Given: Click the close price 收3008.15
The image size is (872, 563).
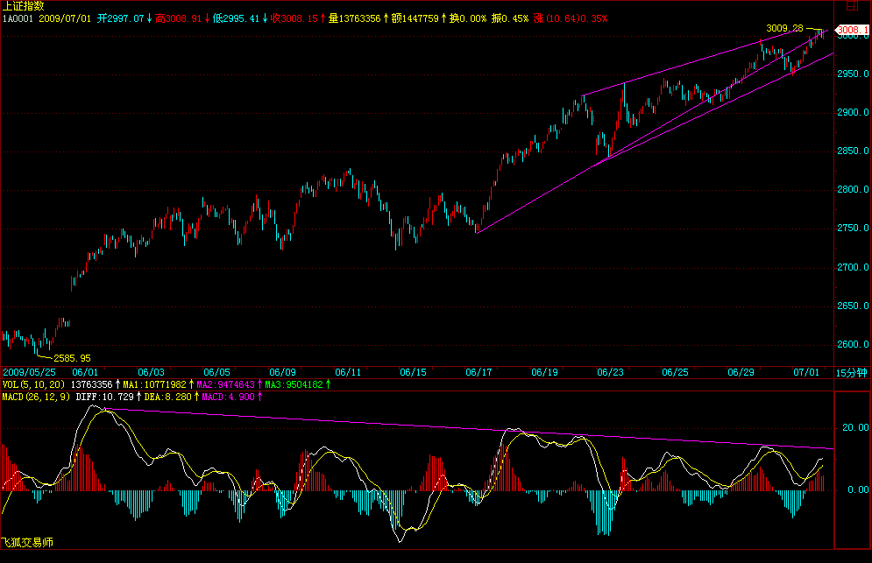Looking at the screenshot, I should [294, 18].
